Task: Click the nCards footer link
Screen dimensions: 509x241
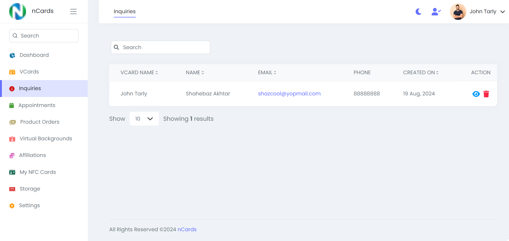Action: (187, 229)
